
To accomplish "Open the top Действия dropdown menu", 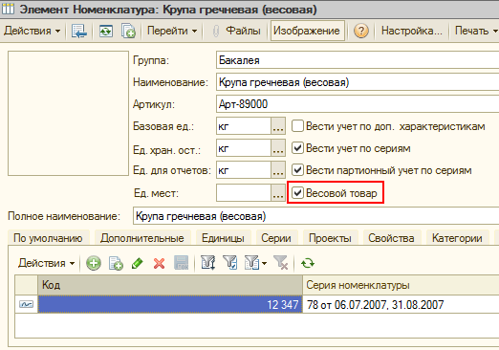I will 32,31.
